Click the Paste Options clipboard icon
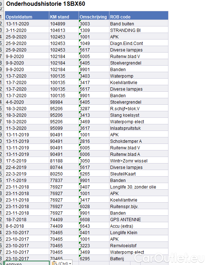Image resolution: width=208 pixels, height=265 pixels. tap(55, 263)
